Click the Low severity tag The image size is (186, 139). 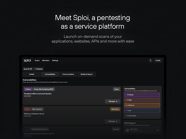[x=27, y=129]
